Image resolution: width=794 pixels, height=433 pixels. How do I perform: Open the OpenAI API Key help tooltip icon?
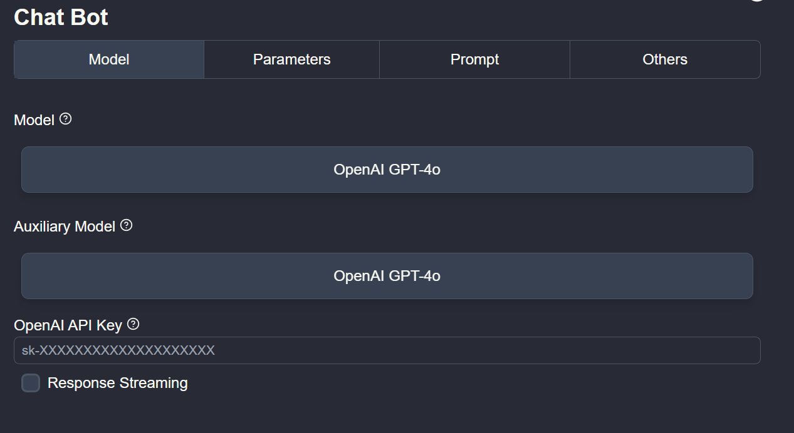[x=133, y=324]
